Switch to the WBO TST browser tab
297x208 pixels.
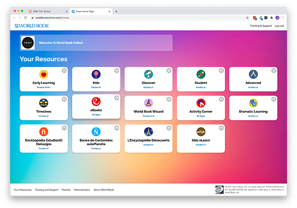click(x=48, y=11)
